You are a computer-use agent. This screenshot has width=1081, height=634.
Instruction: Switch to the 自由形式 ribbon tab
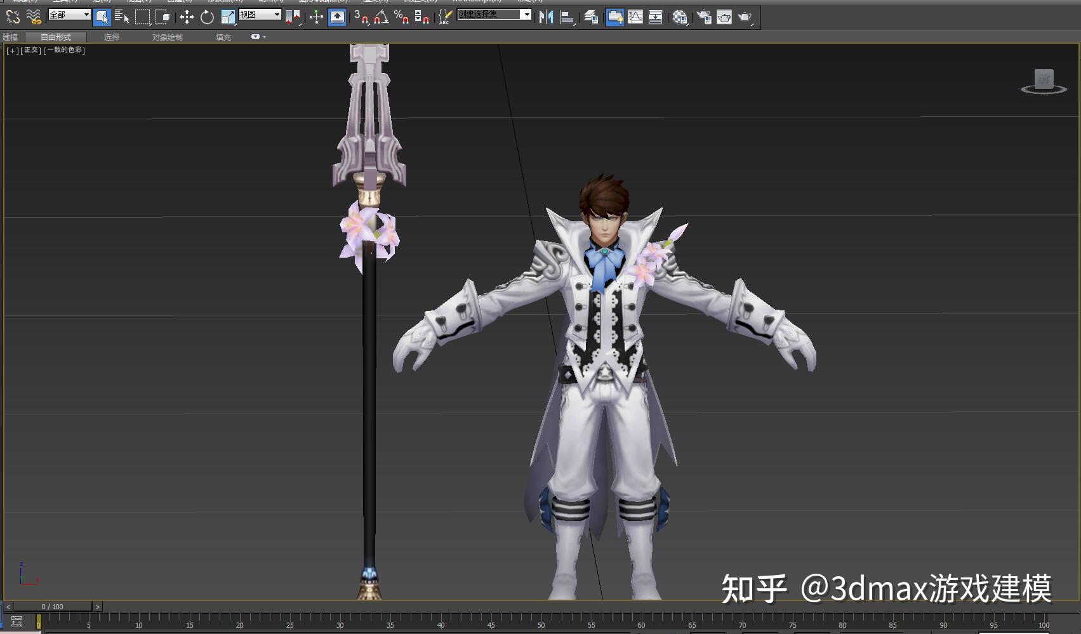56,37
